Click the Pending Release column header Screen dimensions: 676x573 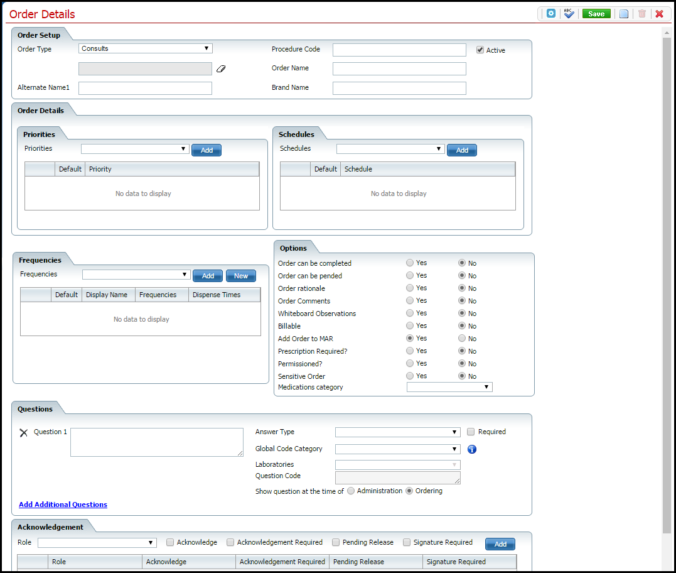pos(376,562)
